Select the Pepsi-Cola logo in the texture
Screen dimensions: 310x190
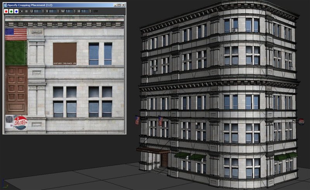click(21, 123)
